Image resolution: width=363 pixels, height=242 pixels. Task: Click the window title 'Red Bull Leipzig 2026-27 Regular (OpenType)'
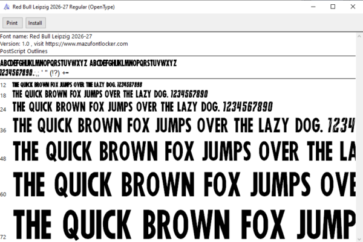[x=64, y=7]
